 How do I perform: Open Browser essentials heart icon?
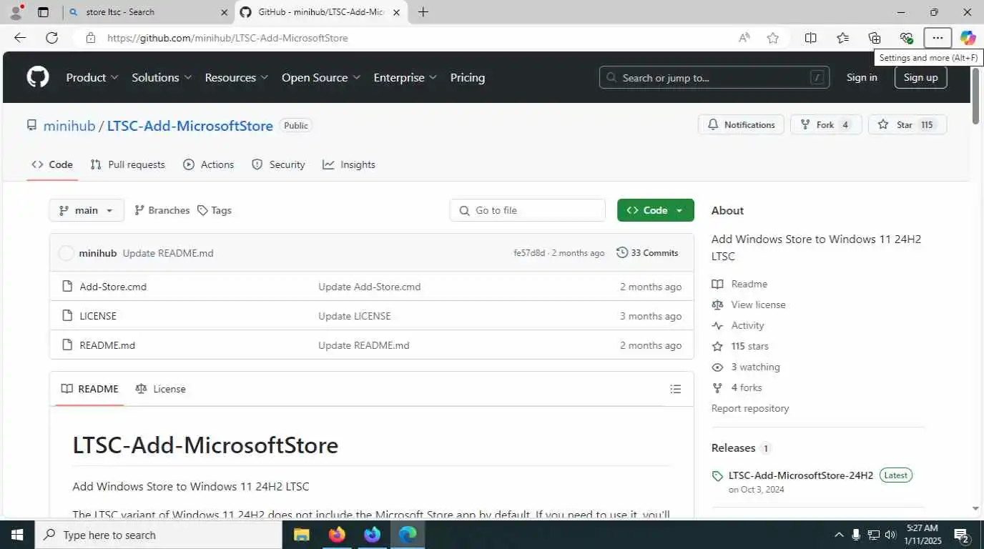(906, 38)
